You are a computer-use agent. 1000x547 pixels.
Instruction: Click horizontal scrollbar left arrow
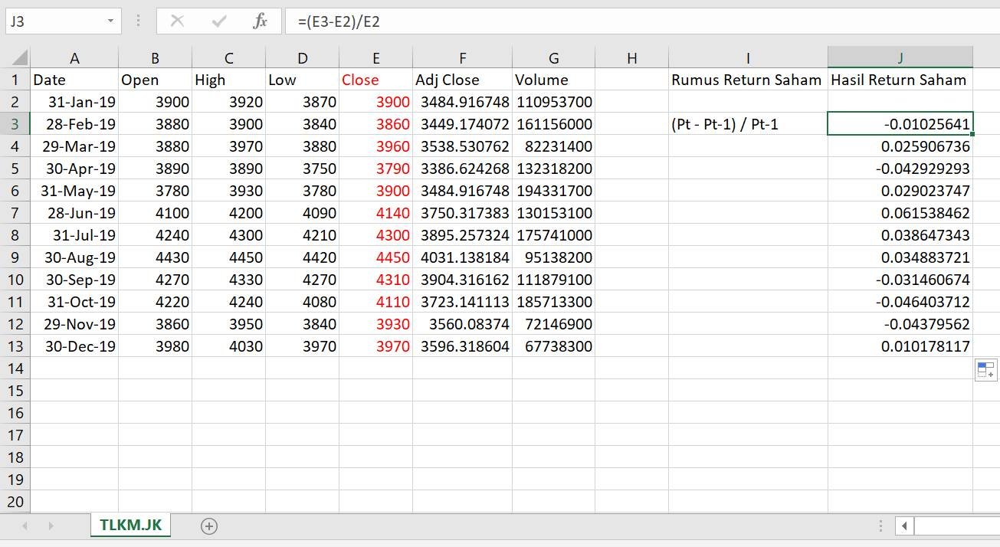[905, 526]
